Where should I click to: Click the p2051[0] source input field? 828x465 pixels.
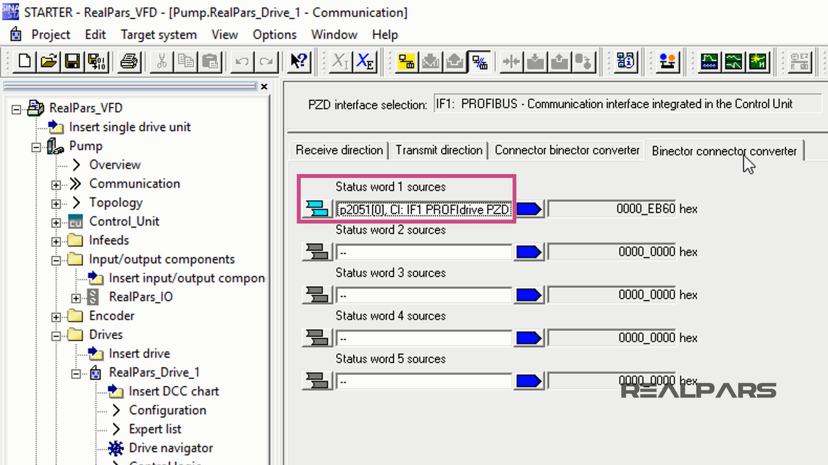[423, 208]
